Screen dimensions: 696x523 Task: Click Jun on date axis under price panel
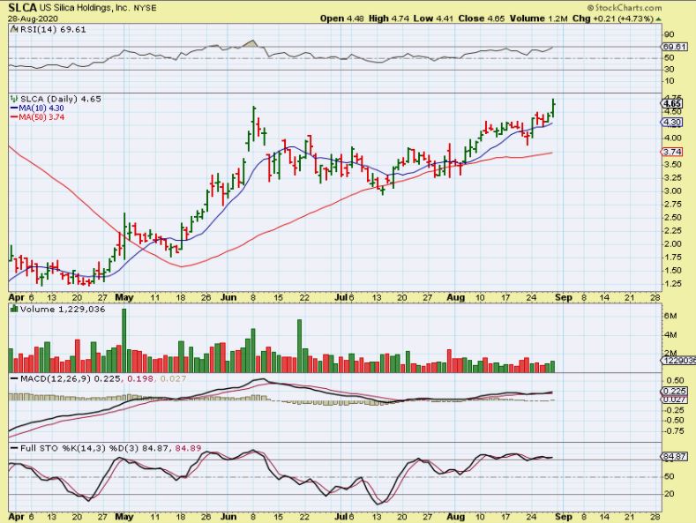click(228, 297)
